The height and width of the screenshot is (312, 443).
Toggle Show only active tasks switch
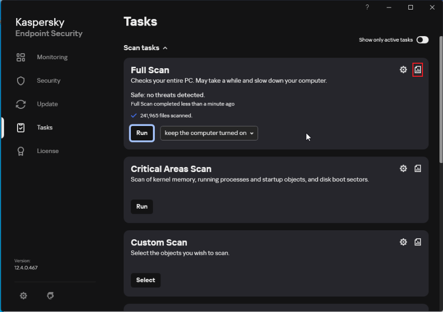[x=422, y=40]
